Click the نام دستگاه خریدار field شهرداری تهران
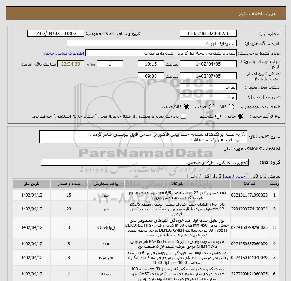This screenshot has width=291, height=281. (152, 43)
